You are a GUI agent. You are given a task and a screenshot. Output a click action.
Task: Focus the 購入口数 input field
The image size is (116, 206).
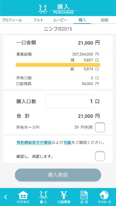click(x=70, y=101)
